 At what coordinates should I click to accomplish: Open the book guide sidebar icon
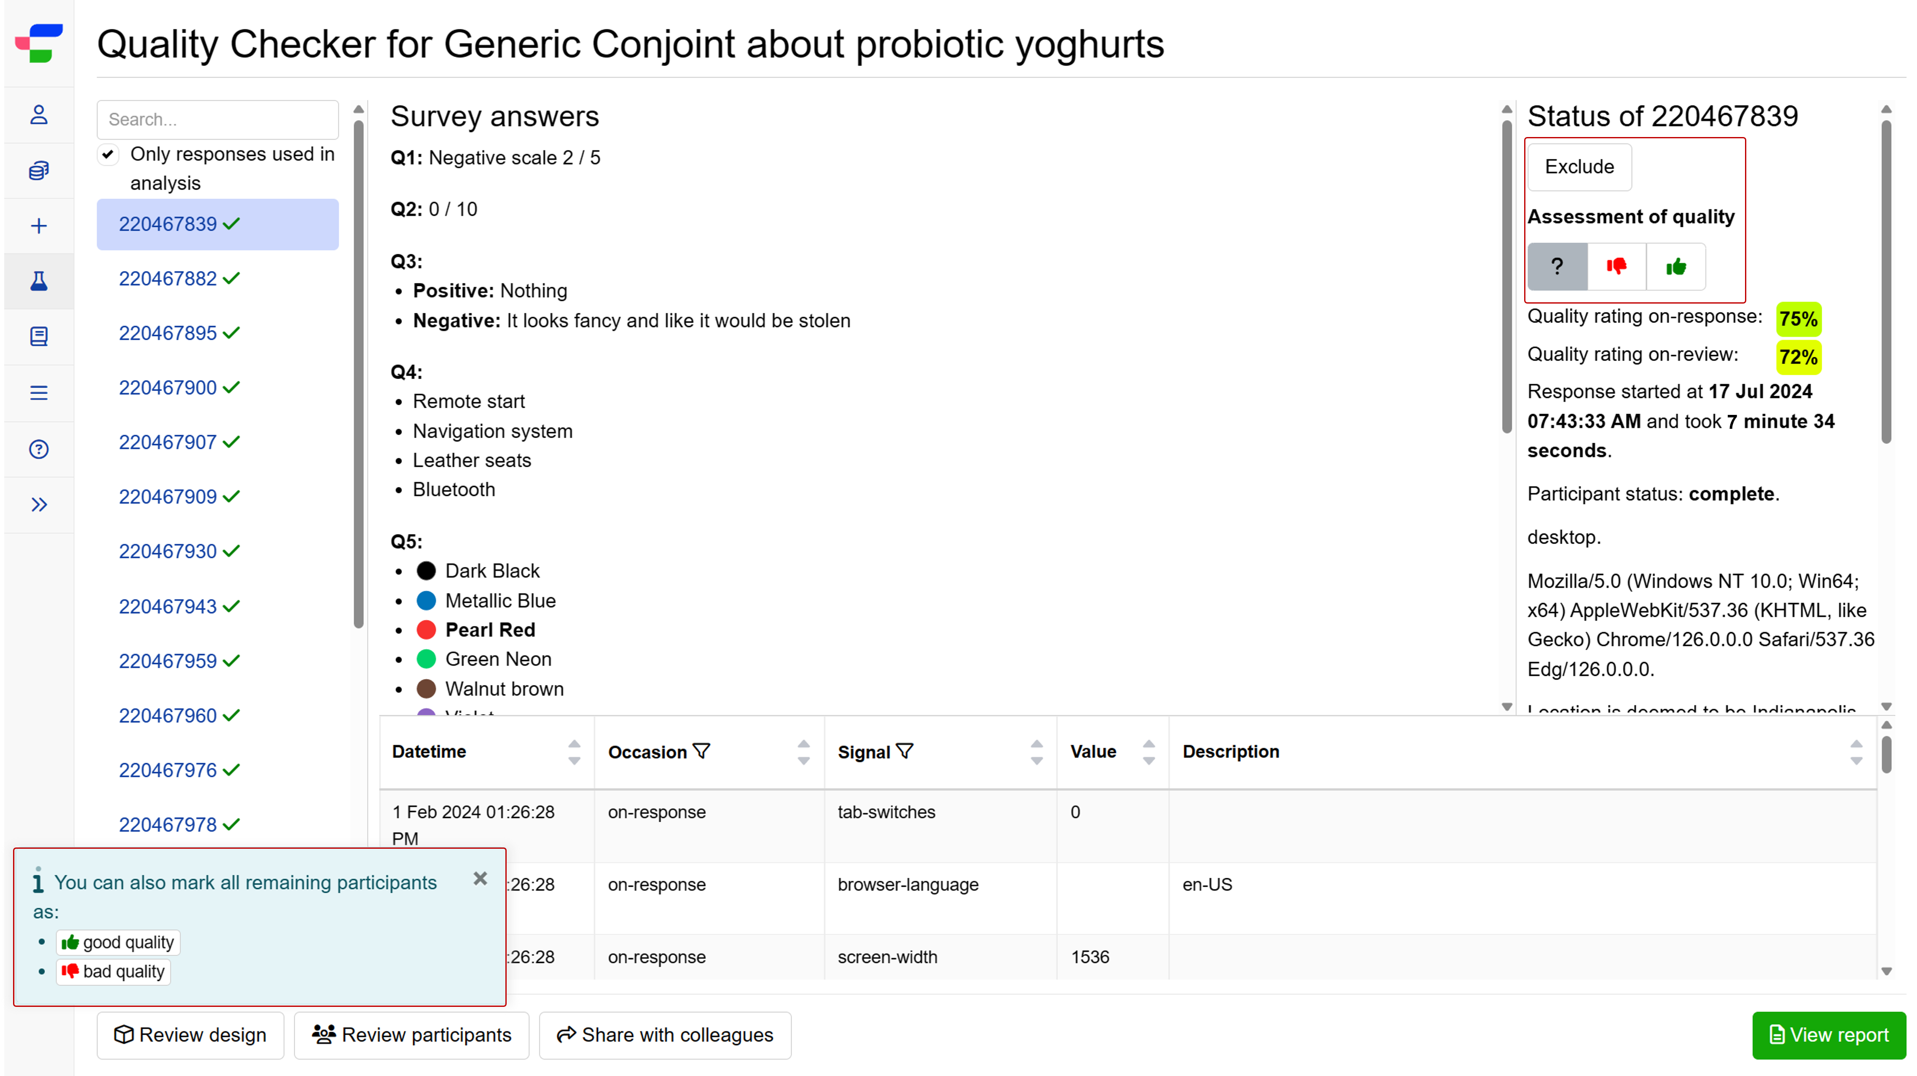[x=39, y=336]
